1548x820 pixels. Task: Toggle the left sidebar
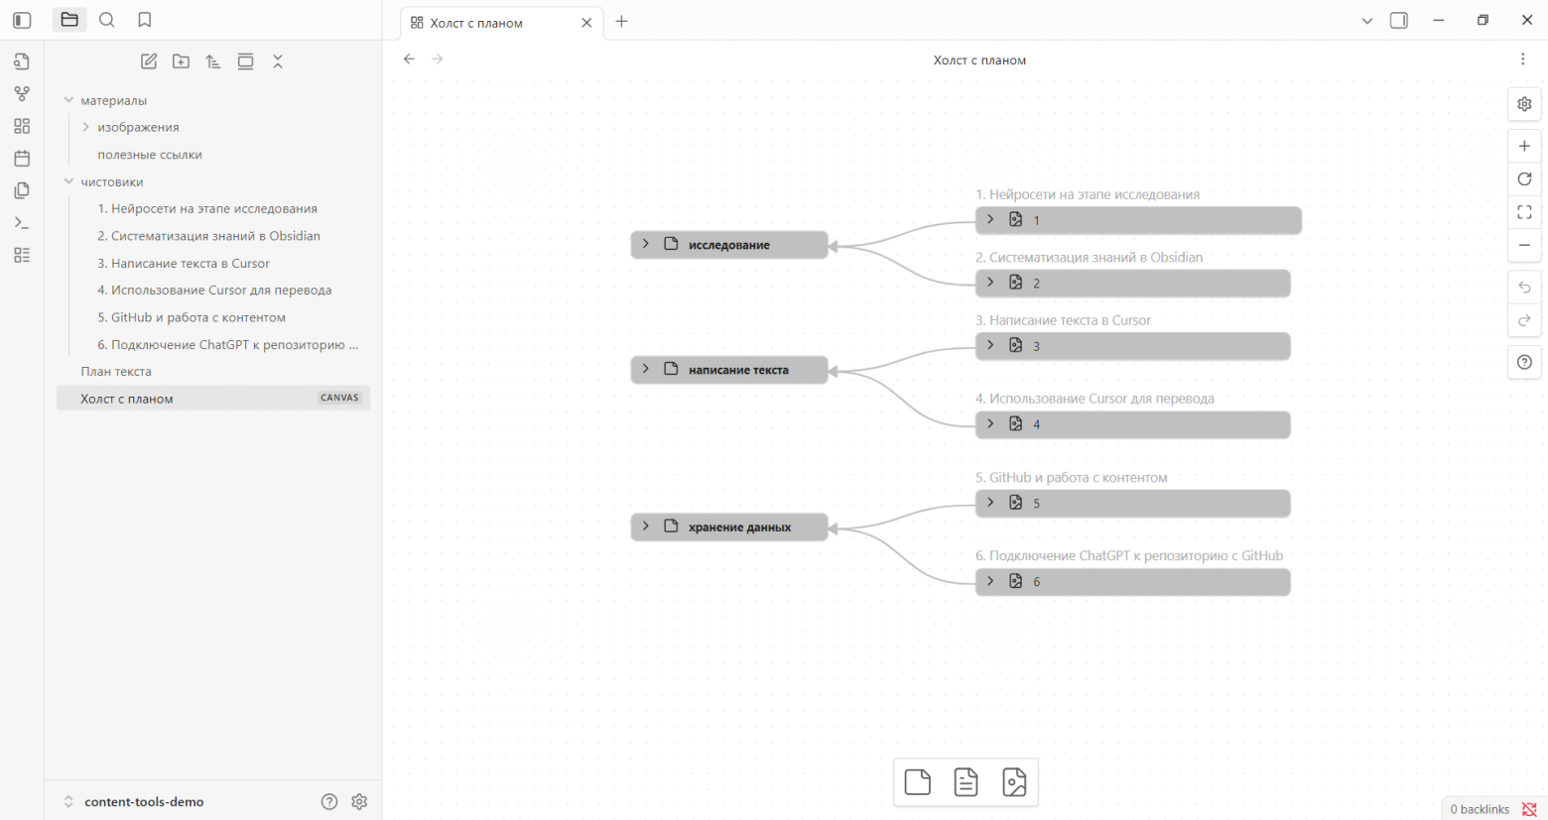[22, 20]
